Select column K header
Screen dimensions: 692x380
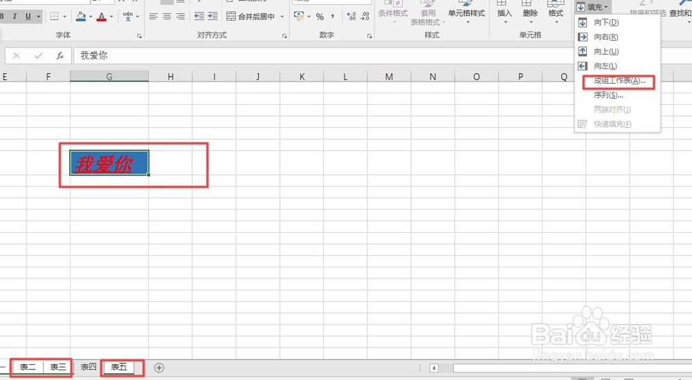[302, 76]
